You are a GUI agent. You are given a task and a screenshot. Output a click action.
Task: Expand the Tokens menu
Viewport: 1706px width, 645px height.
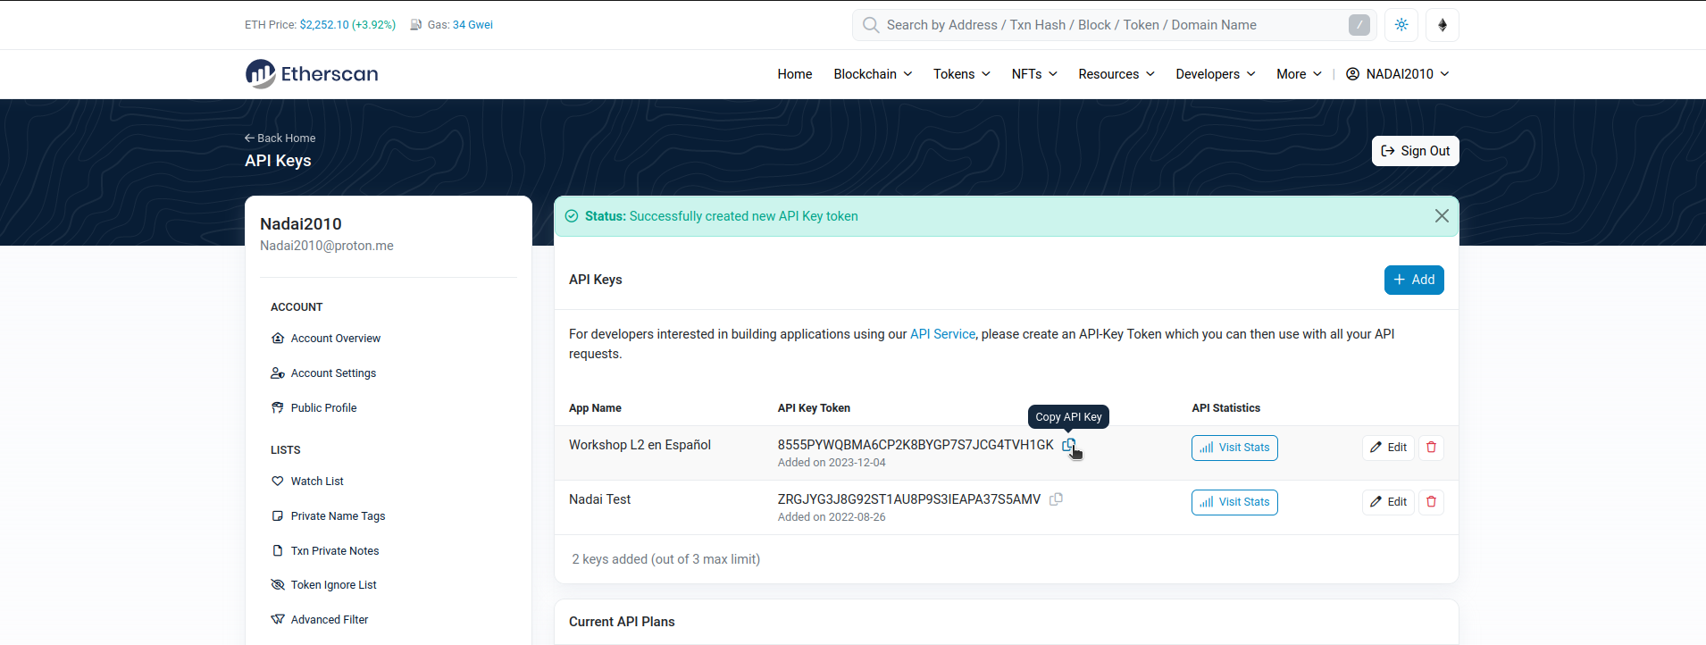tap(962, 74)
